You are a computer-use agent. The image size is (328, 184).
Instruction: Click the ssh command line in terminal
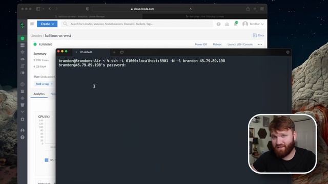click(x=142, y=61)
